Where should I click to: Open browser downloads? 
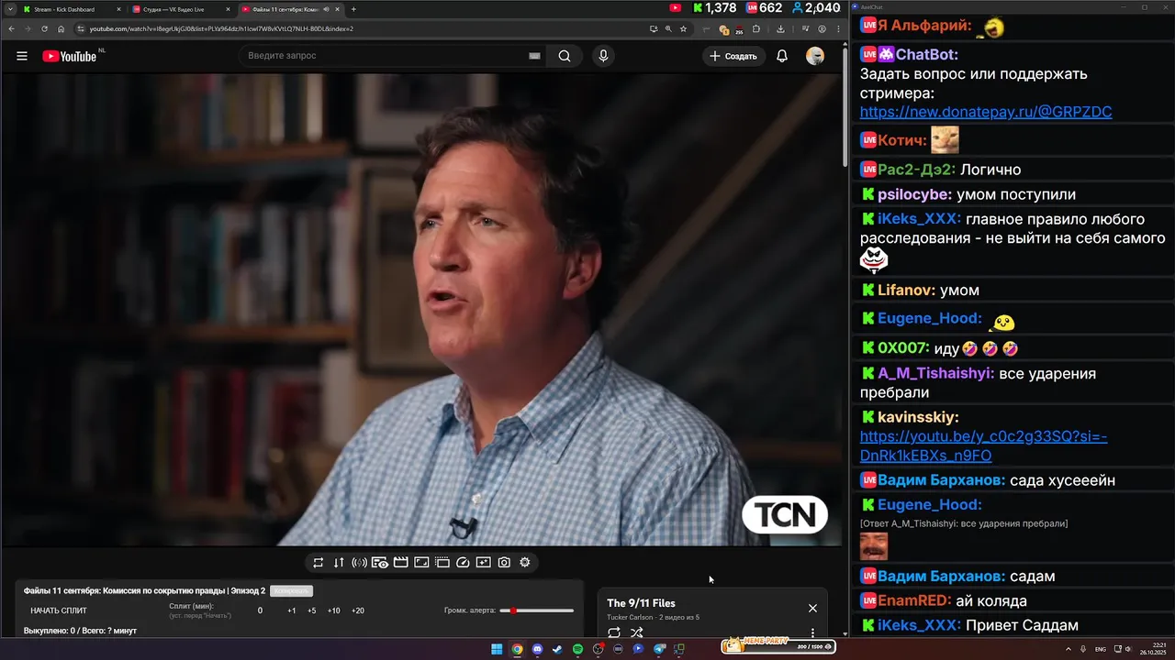pyautogui.click(x=780, y=28)
